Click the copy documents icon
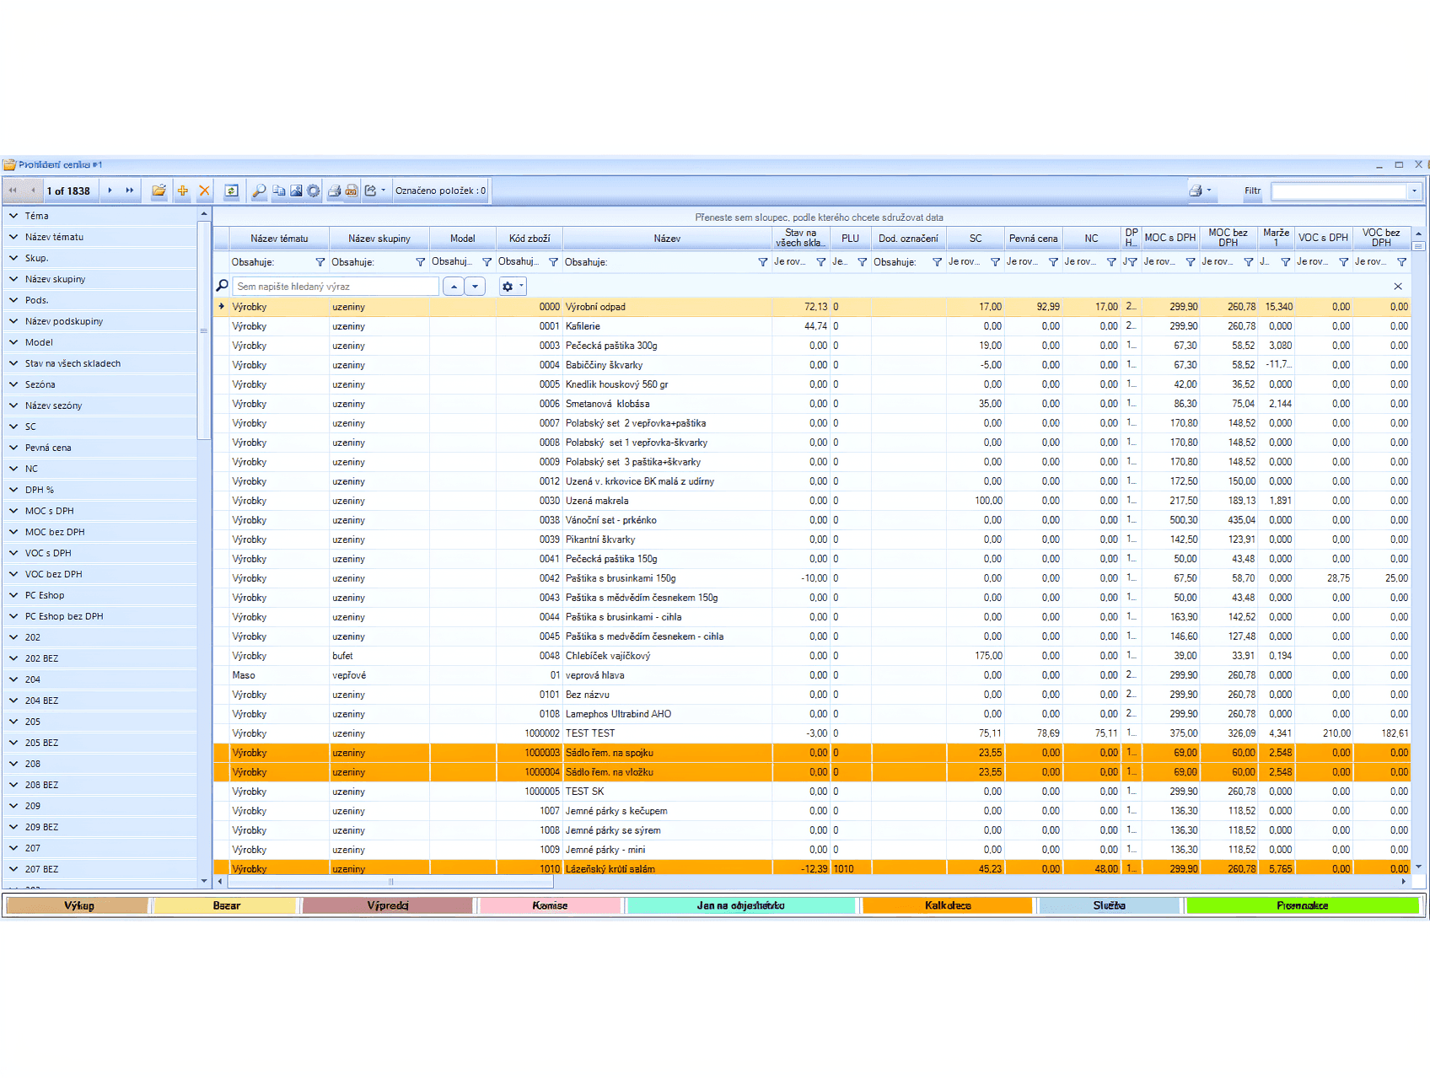Screen dimensions: 1430x1079 coord(279,191)
